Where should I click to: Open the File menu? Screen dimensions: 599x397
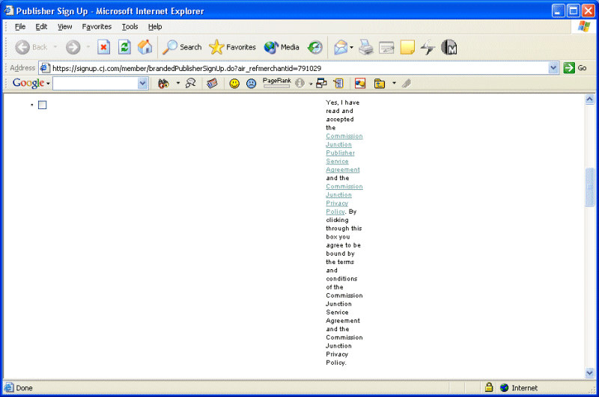(x=20, y=27)
